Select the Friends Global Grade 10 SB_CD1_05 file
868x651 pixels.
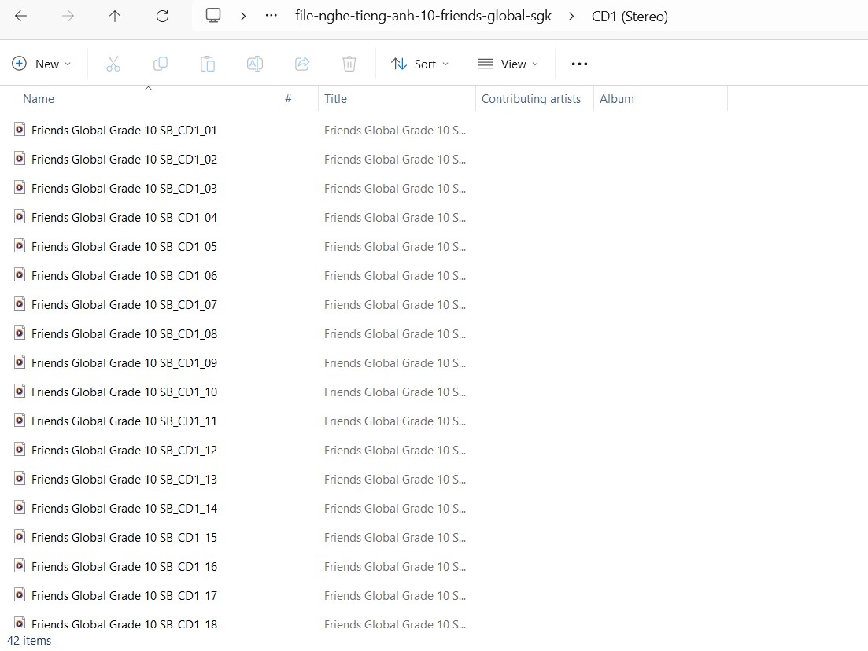coord(124,246)
